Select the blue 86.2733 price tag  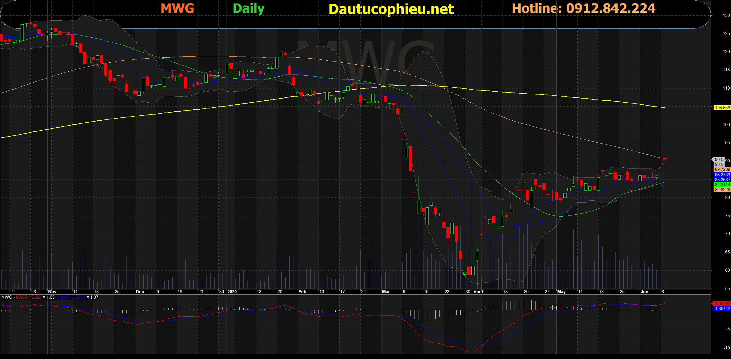pos(722,175)
